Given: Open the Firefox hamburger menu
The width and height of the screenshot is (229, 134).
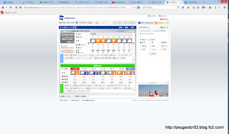Looking at the screenshot, I should click(x=225, y=8).
